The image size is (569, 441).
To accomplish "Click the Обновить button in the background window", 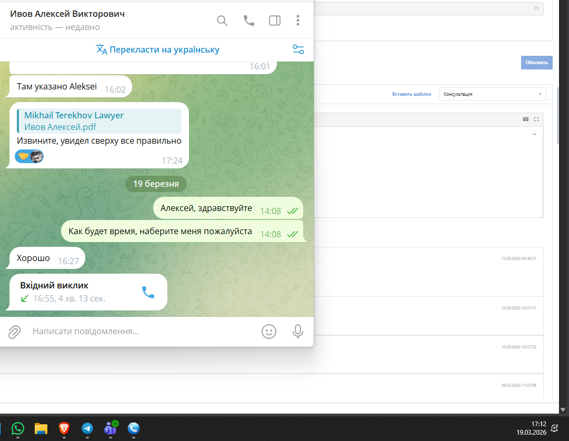I will [x=537, y=63].
